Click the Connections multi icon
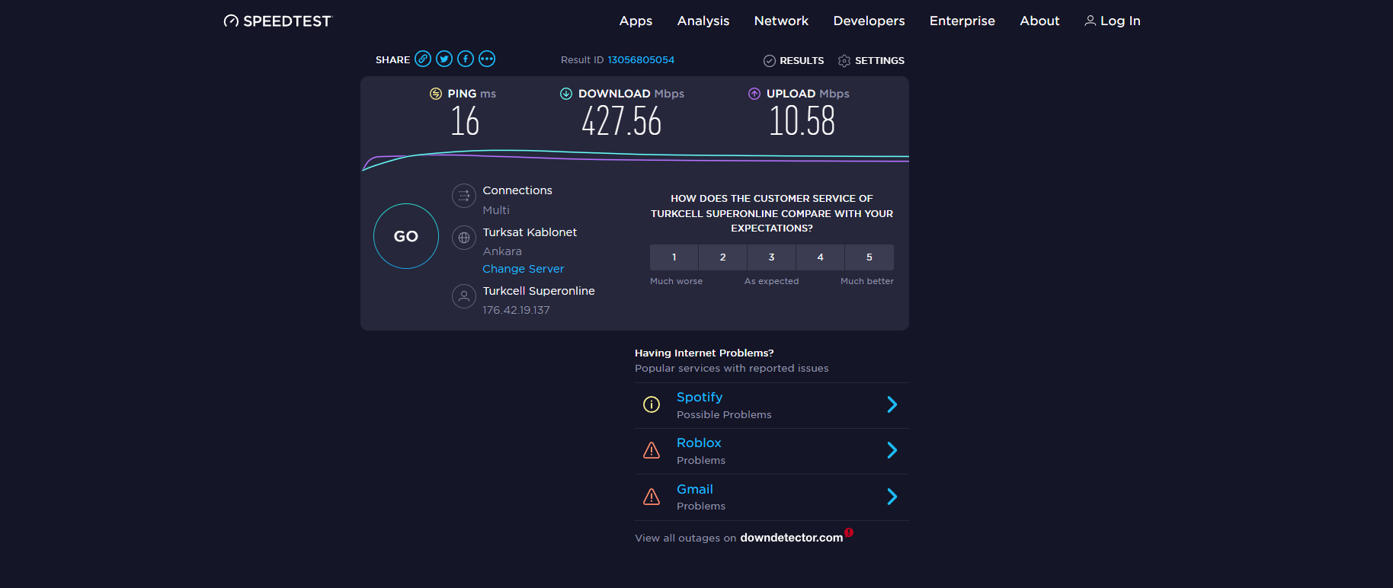Screen dimensions: 1393x588 (464, 196)
